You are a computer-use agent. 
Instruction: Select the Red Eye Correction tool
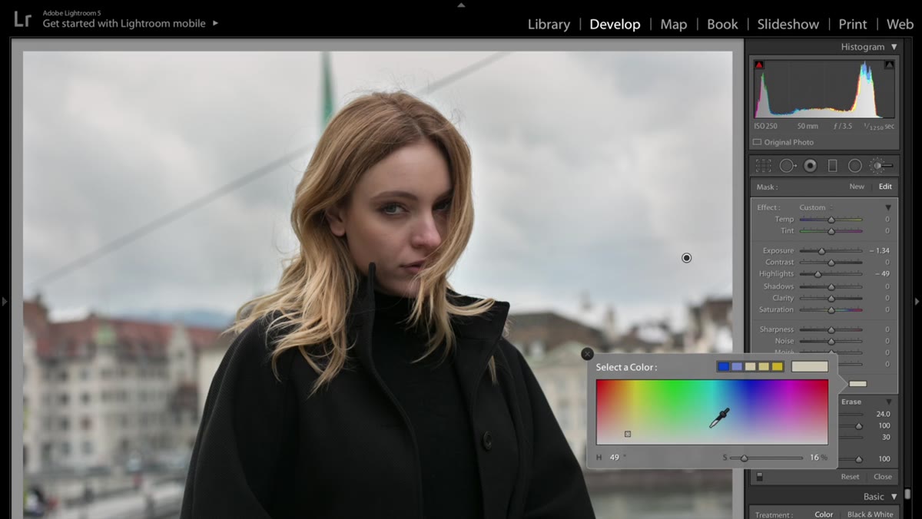pyautogui.click(x=810, y=166)
